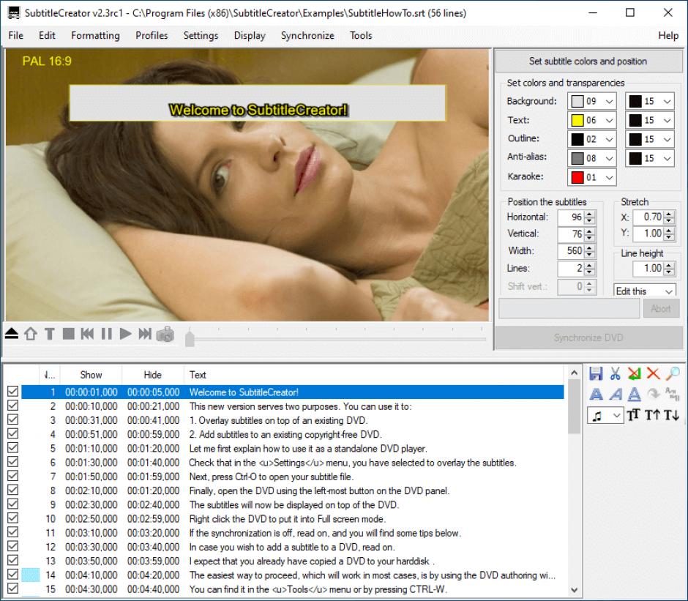Click the plain red X delete icon

pyautogui.click(x=653, y=373)
